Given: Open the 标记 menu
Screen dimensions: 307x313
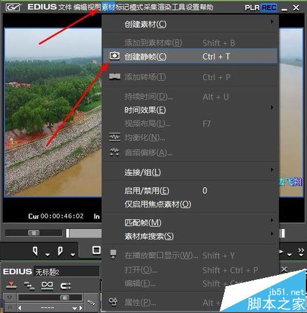Looking at the screenshot, I should click(x=122, y=7).
